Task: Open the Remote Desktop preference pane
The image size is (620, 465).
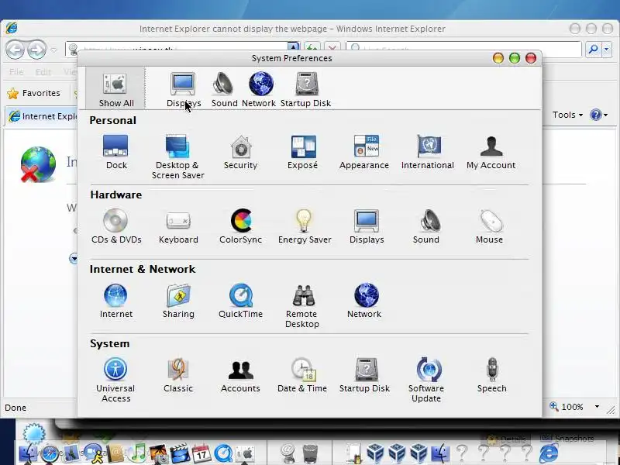Action: click(302, 305)
